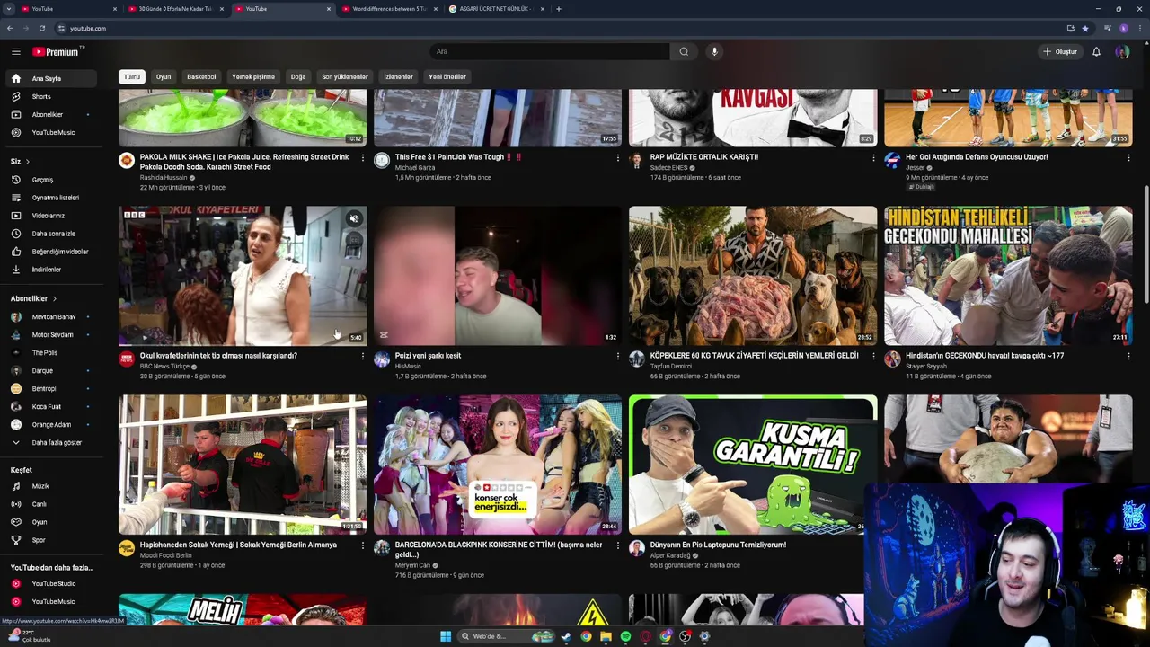This screenshot has width=1150, height=647.
Task: Select the Tümü filter chip
Action: click(x=132, y=76)
